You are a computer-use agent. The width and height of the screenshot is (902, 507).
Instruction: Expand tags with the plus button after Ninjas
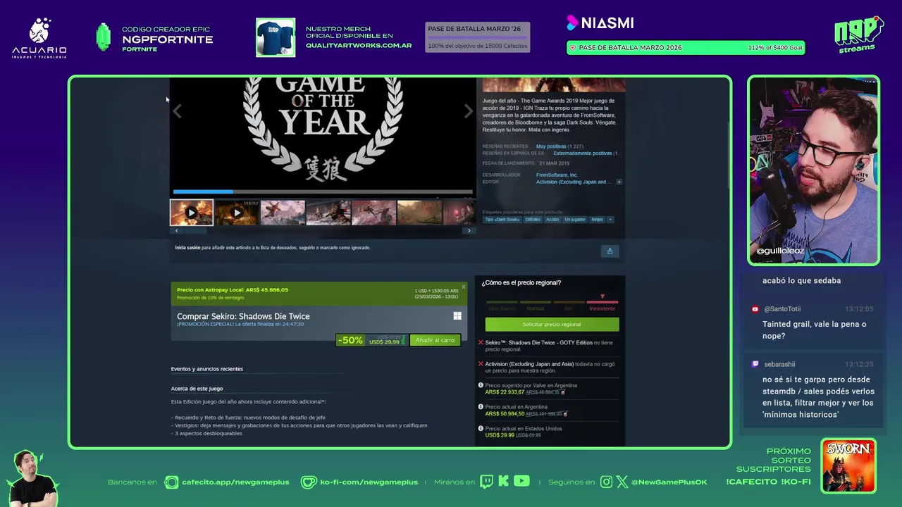pos(610,220)
